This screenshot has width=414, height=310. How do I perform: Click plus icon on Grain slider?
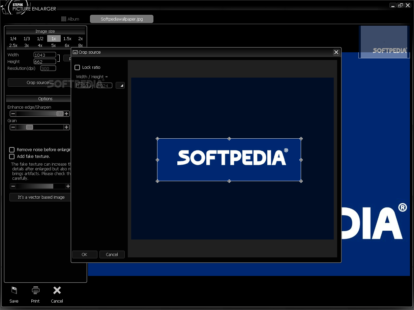click(x=67, y=127)
